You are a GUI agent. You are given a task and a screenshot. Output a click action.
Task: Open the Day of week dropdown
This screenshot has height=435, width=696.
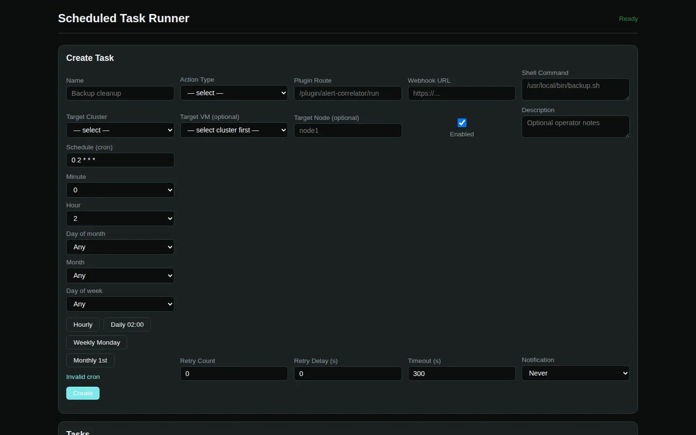(120, 304)
